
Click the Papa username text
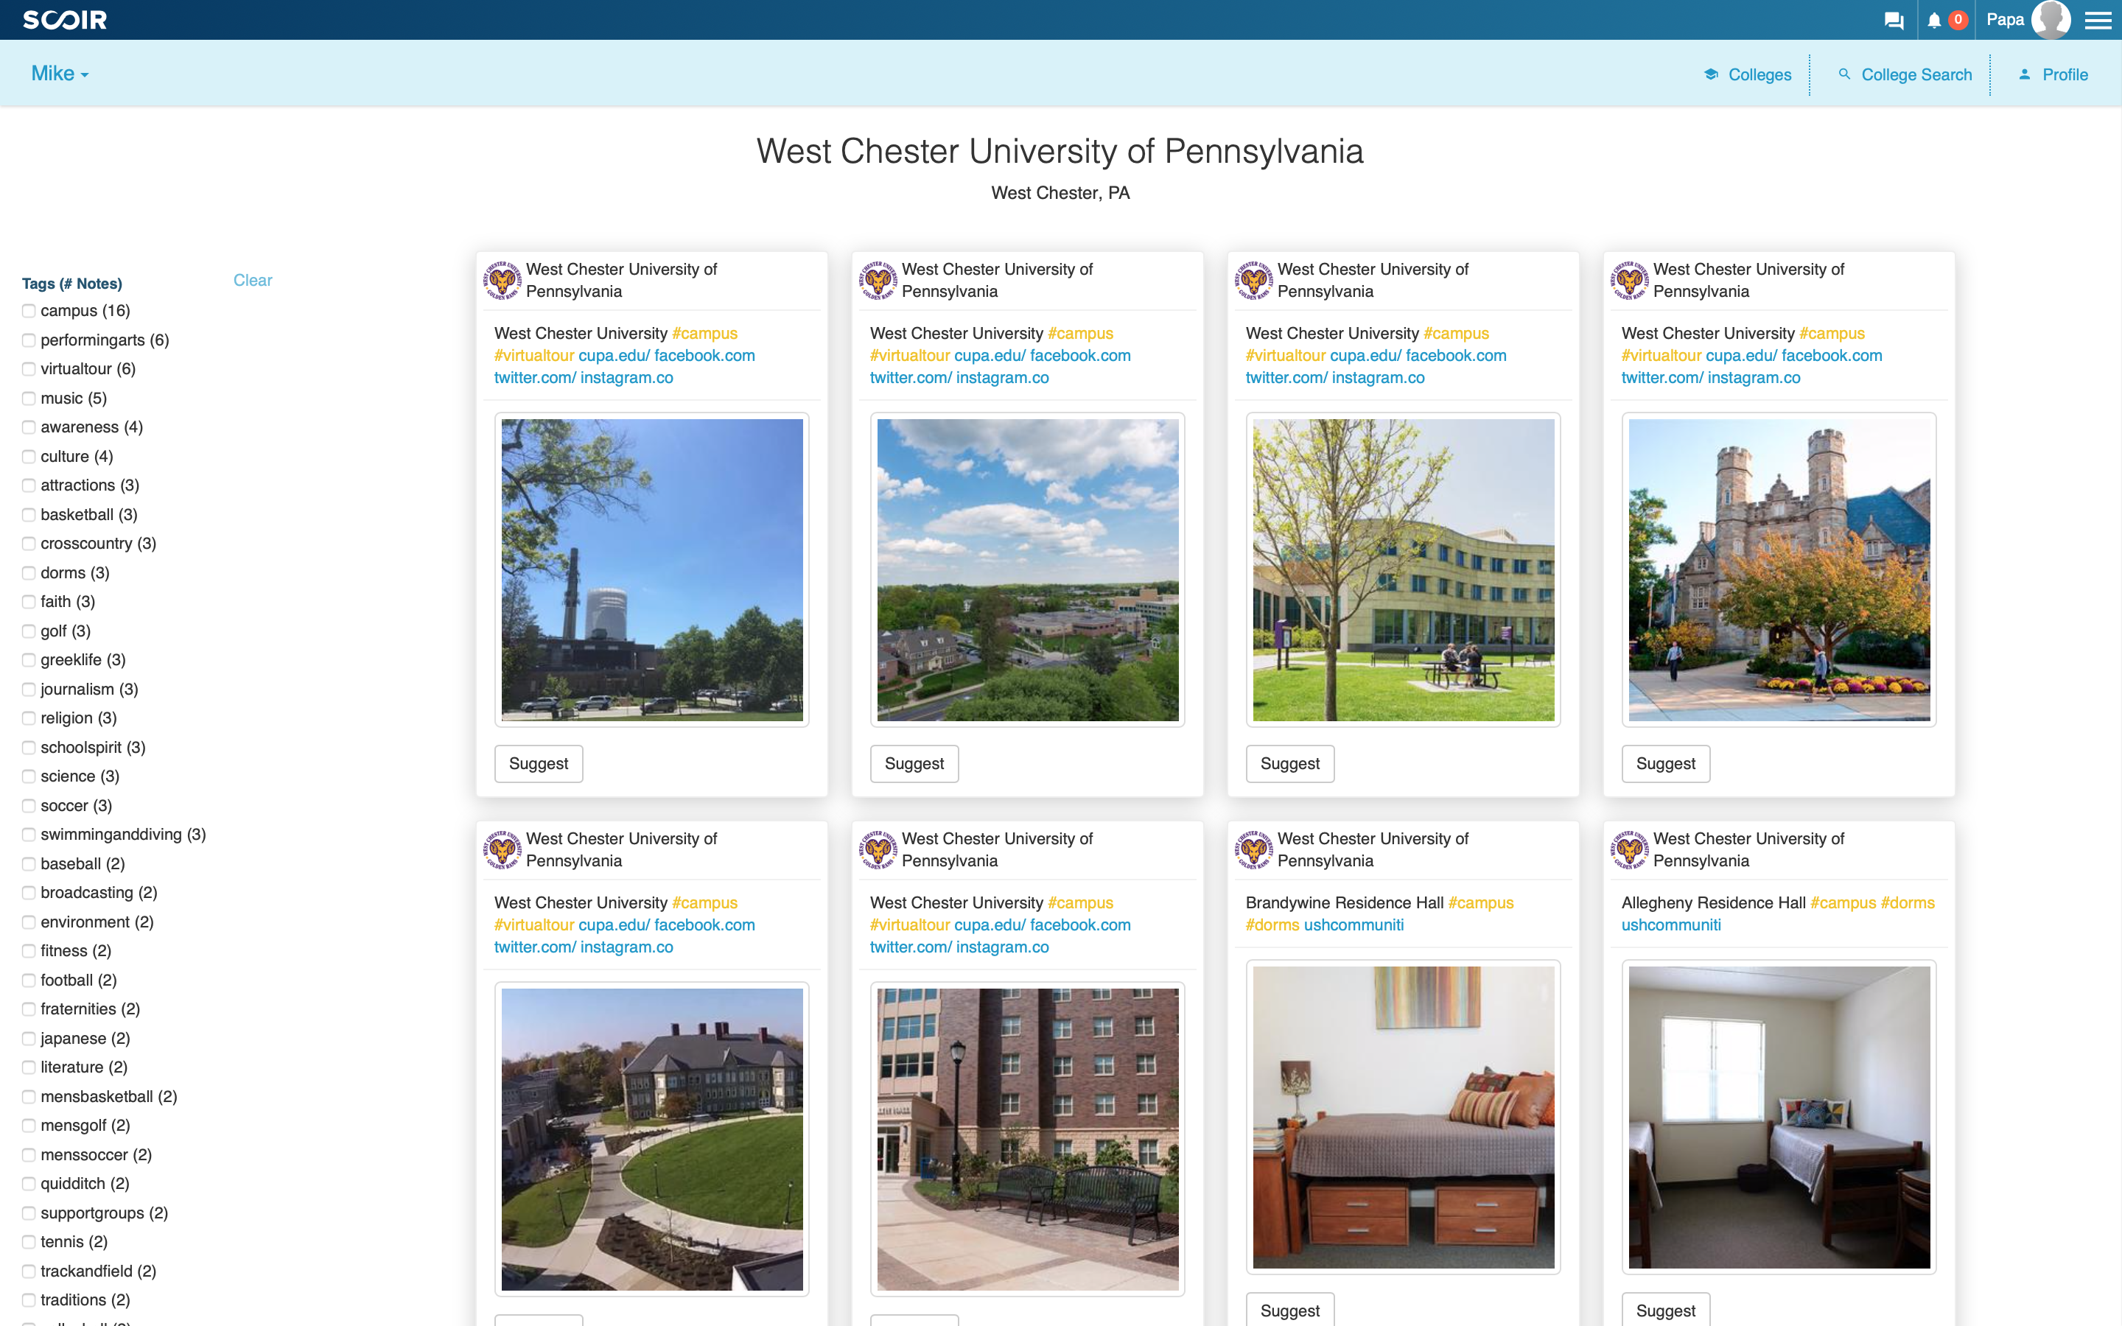2005,19
